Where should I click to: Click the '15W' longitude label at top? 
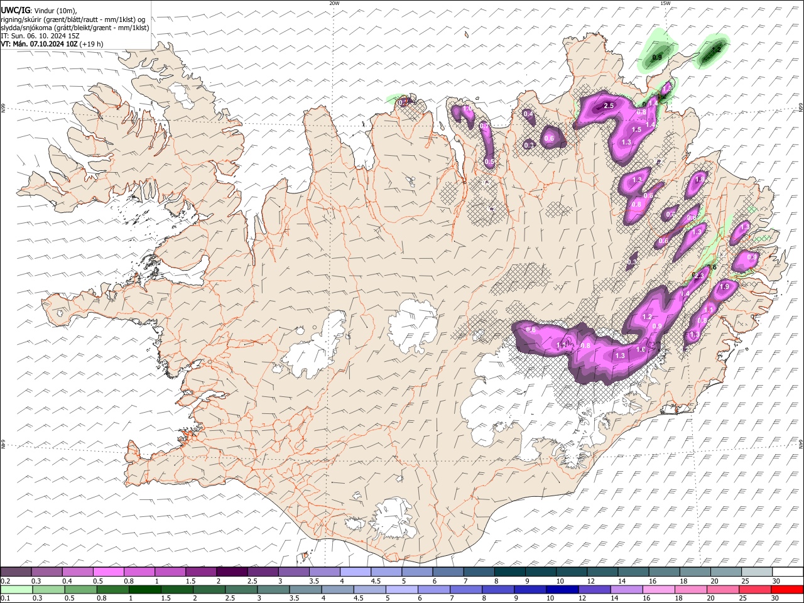(x=665, y=3)
